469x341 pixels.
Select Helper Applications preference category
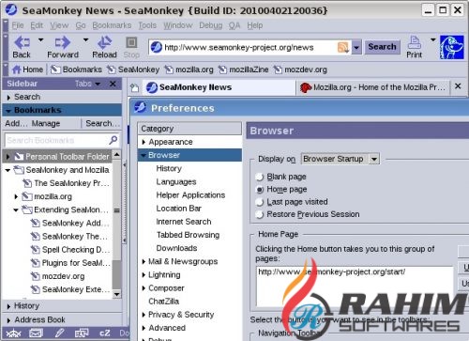pos(190,195)
